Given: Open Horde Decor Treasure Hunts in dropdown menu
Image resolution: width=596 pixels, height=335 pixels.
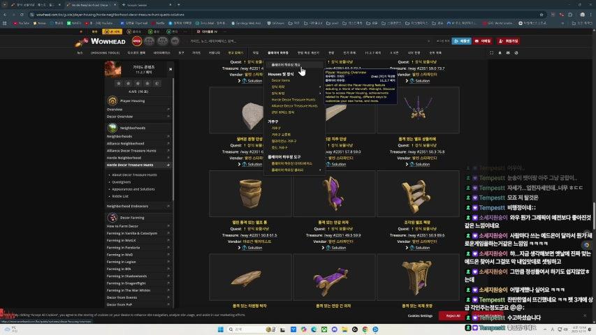Looking at the screenshot, I should pos(293,100).
